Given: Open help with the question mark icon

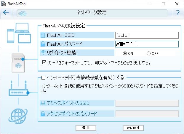Looking at the screenshot, I should pyautogui.click(x=178, y=13).
